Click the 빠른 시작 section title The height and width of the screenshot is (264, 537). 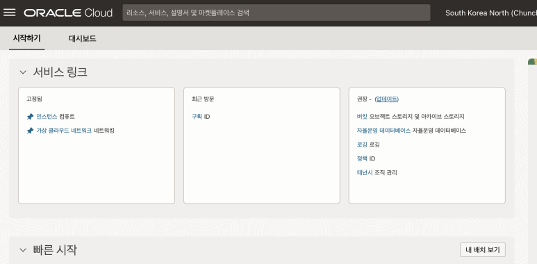55,250
